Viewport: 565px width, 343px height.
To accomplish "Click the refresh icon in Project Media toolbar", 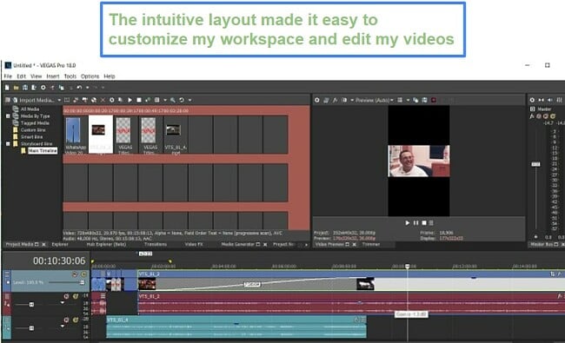I will point(182,100).
